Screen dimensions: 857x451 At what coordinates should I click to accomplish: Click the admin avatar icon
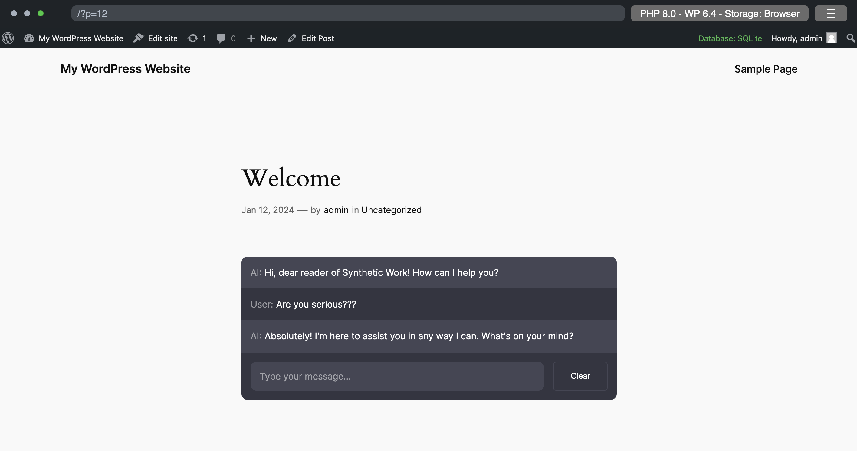[831, 38]
